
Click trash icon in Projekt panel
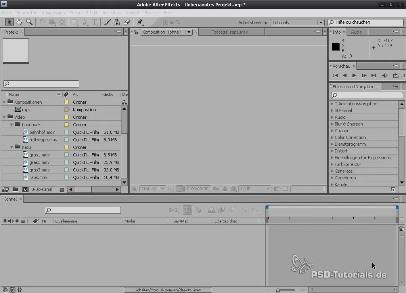click(x=61, y=189)
